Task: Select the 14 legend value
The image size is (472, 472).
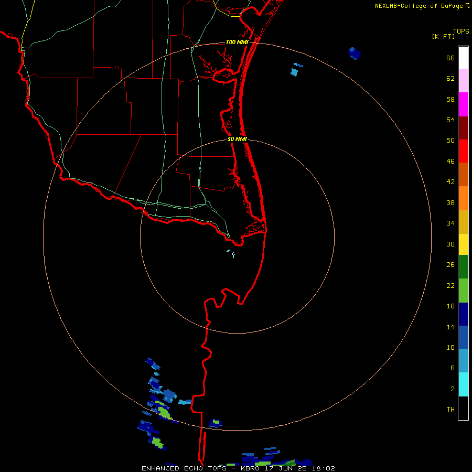Action: point(450,327)
